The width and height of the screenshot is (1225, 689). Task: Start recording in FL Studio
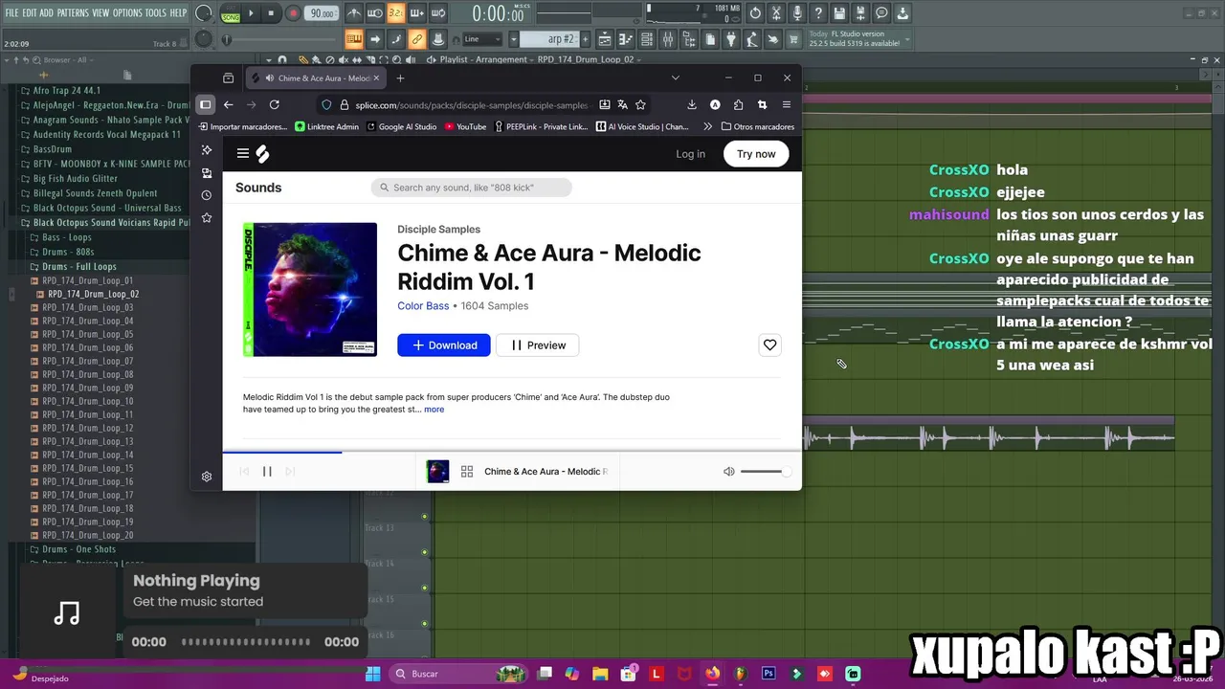click(x=293, y=13)
